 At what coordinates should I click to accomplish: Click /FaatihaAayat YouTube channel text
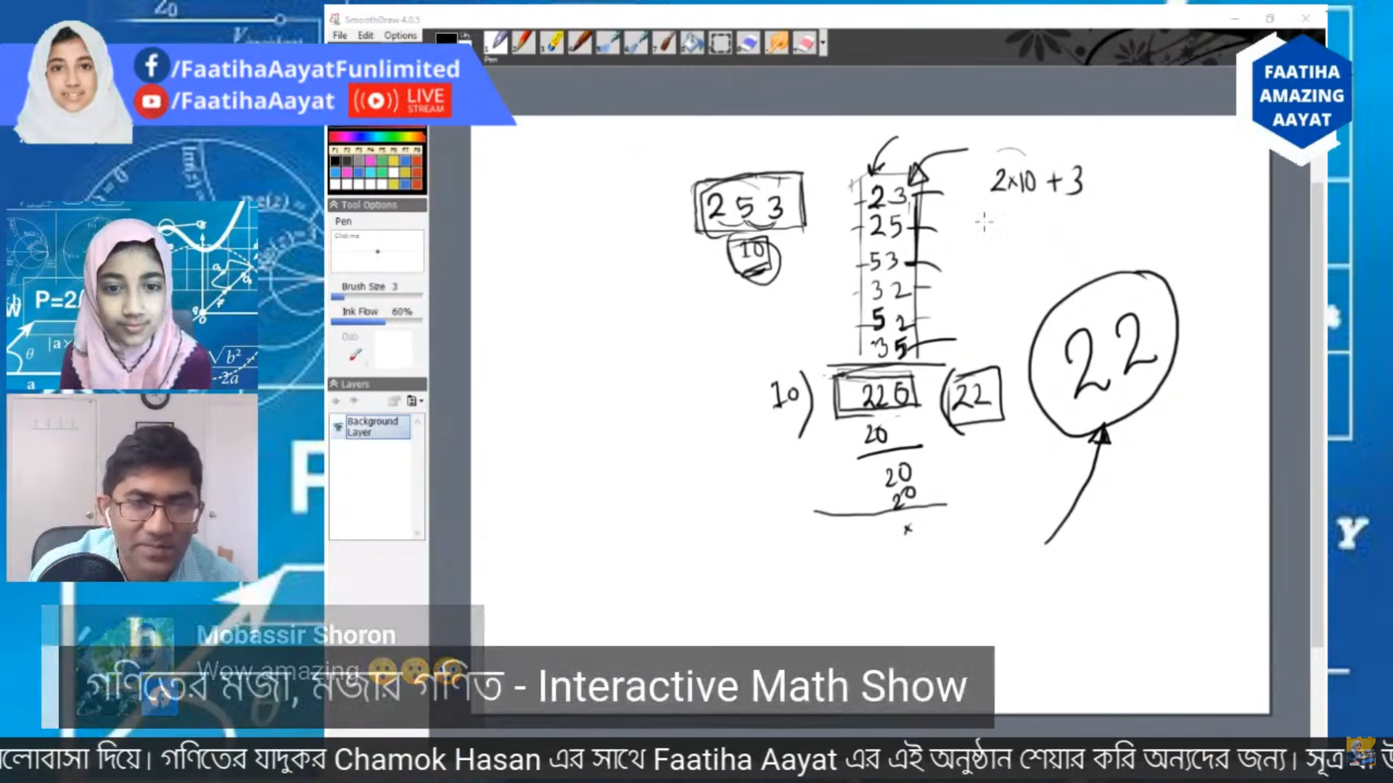tap(252, 101)
